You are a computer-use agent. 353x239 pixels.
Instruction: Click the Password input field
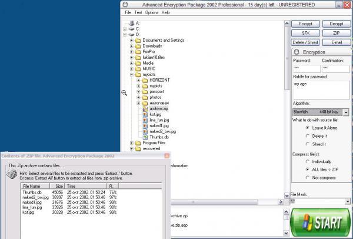click(307, 69)
